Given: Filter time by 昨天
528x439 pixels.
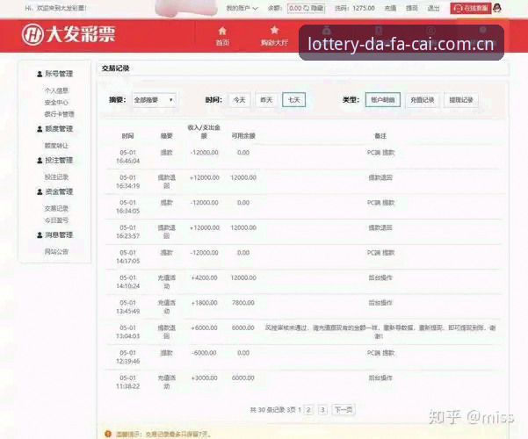Looking at the screenshot, I should [x=266, y=100].
